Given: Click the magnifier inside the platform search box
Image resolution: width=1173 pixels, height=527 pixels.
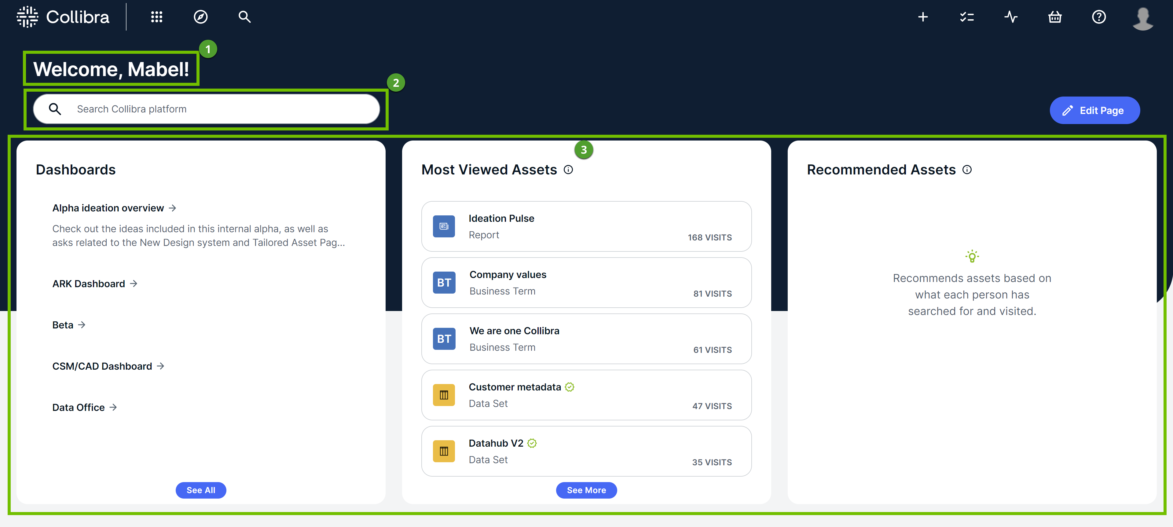Looking at the screenshot, I should (55, 109).
